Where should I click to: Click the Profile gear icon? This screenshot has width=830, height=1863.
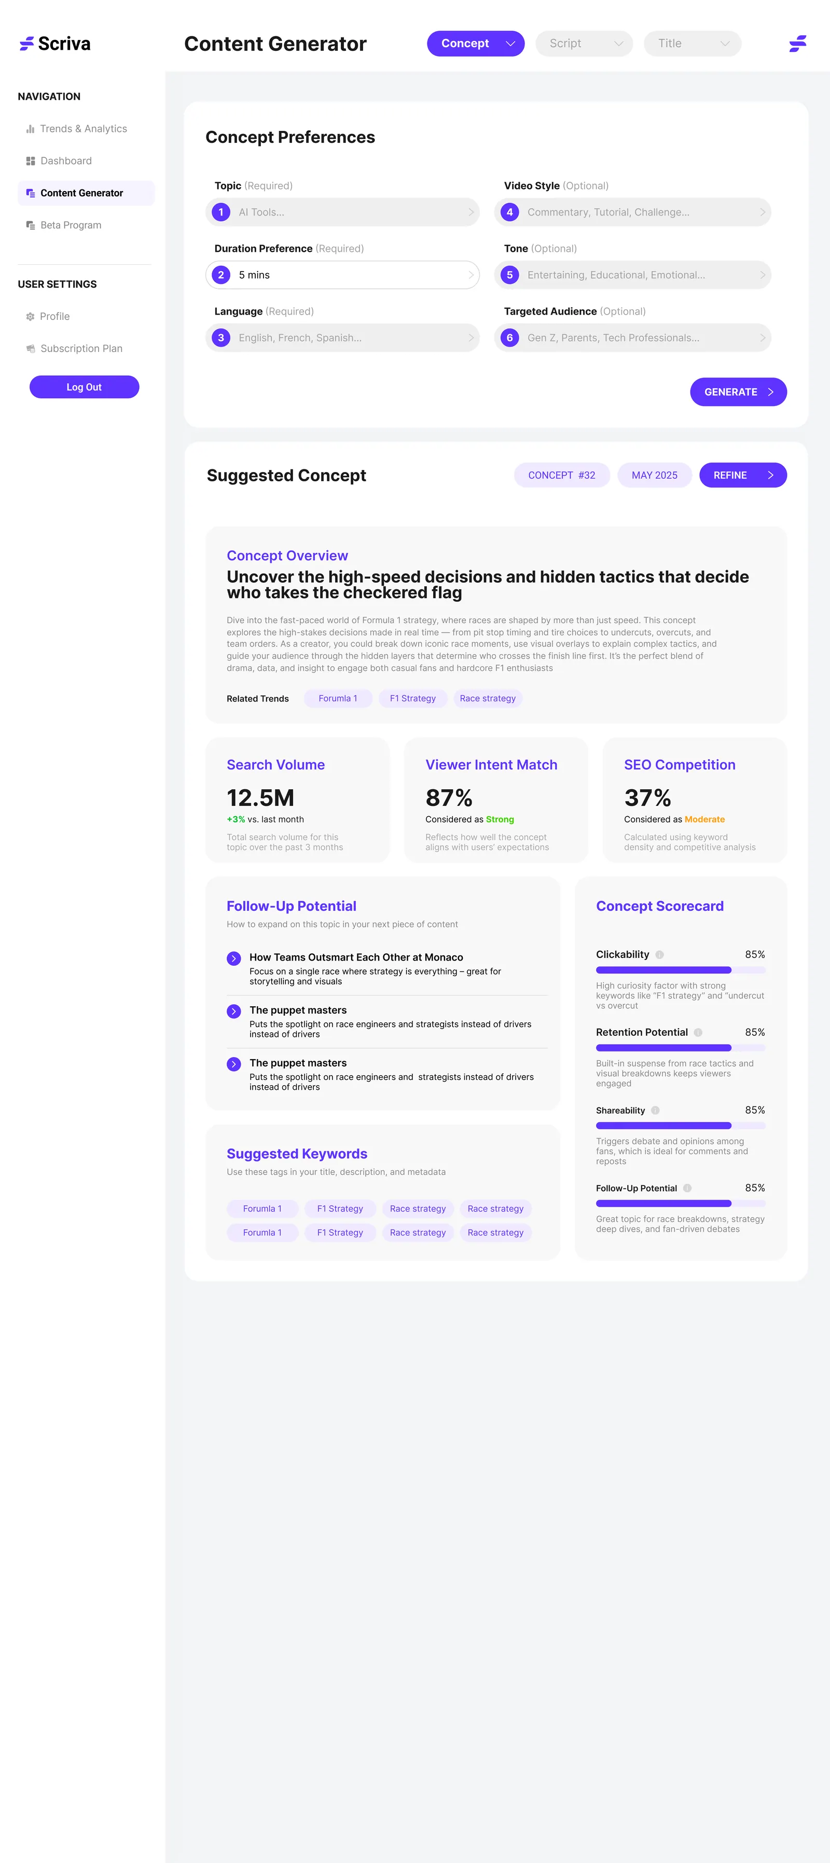(x=30, y=317)
